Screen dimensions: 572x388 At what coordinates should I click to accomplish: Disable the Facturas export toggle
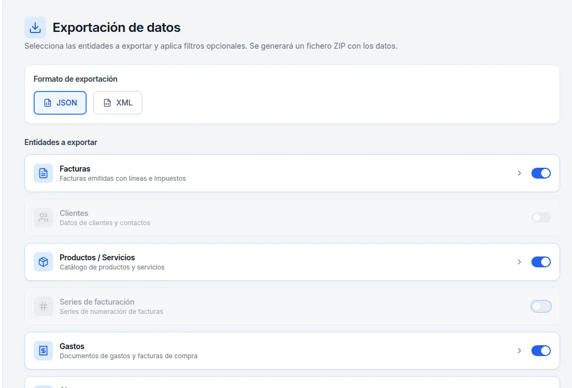(x=541, y=173)
